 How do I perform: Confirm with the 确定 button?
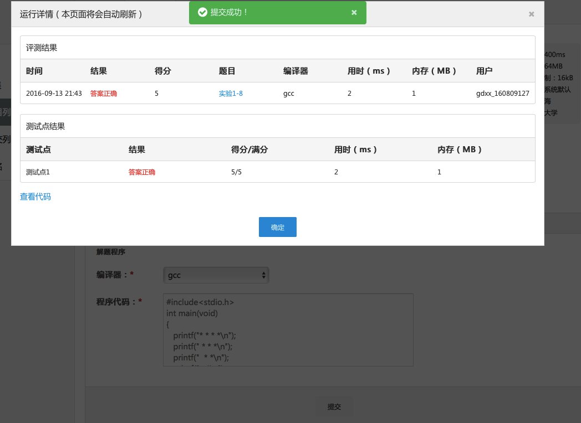(278, 227)
